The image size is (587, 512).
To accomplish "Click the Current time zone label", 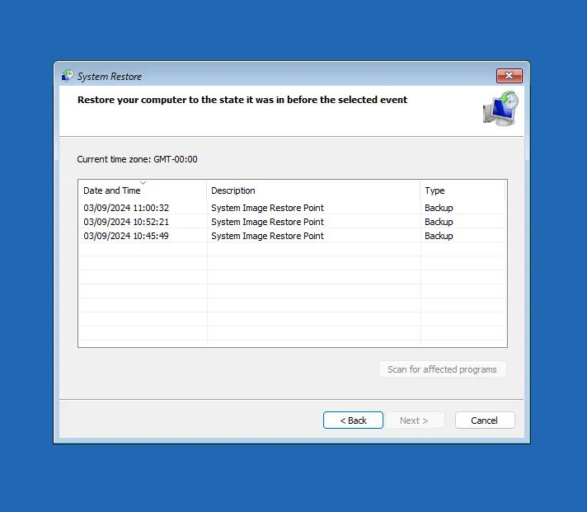I will [137, 159].
